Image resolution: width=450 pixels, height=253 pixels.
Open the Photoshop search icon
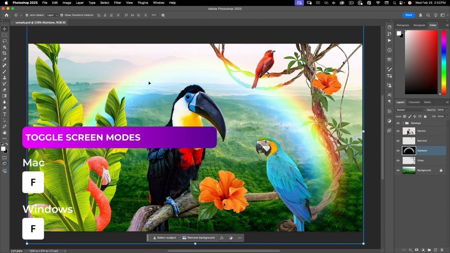point(428,15)
